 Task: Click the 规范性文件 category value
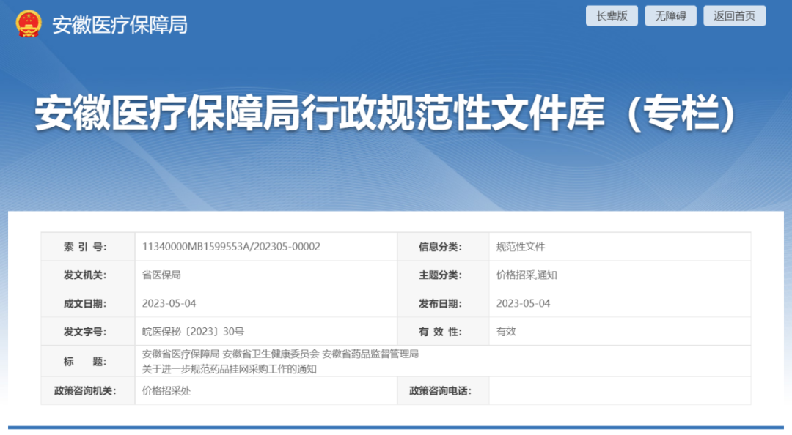coord(520,247)
